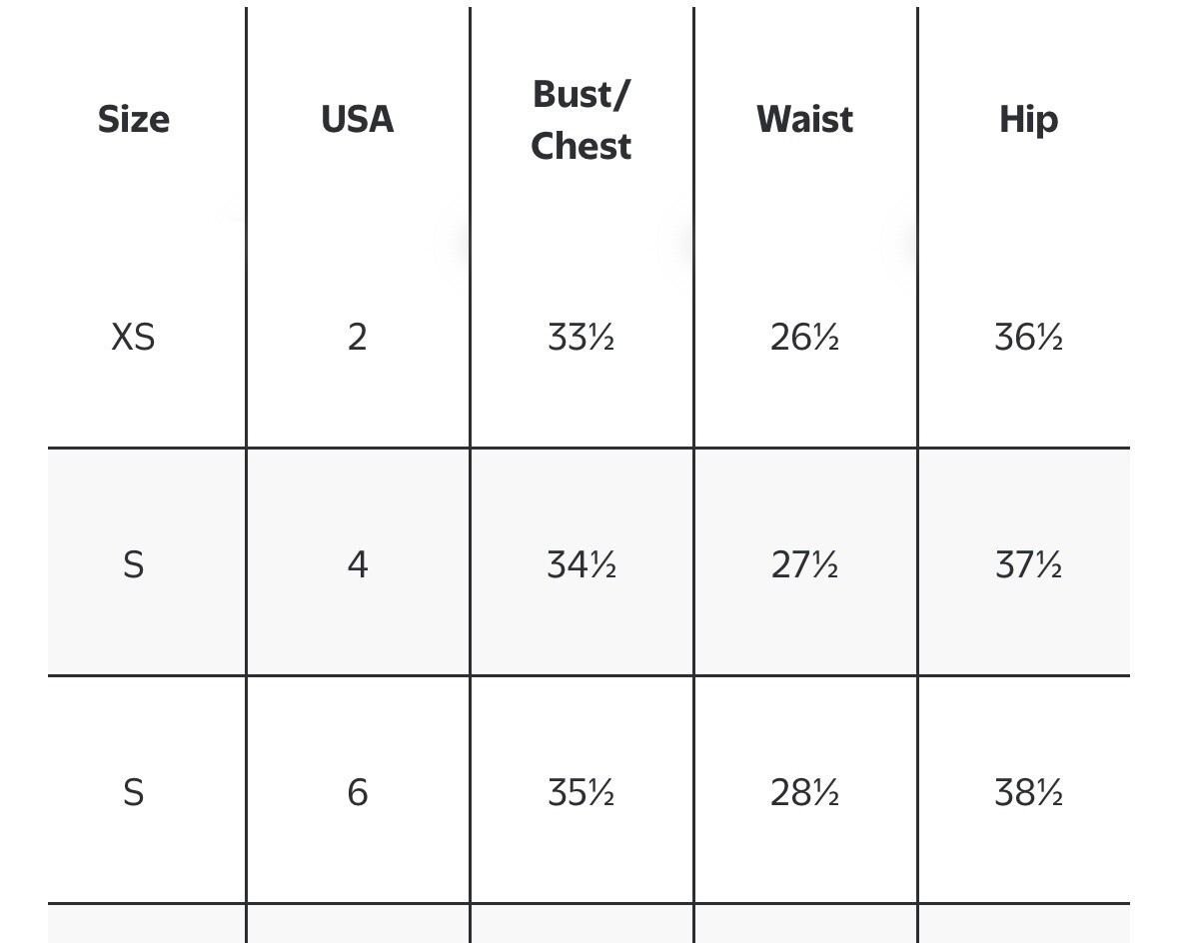Select the S cell in USA 6 row
The image size is (1178, 943).
coord(134,792)
